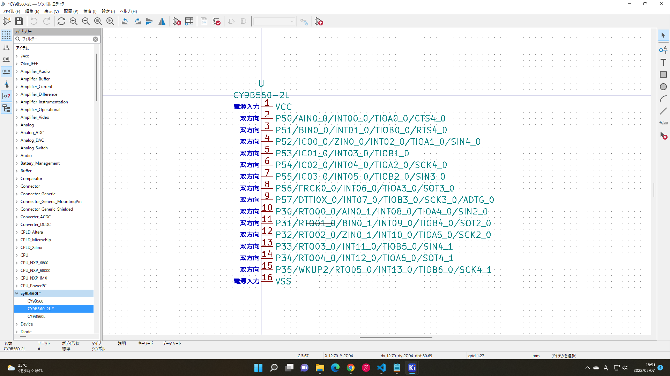The width and height of the screenshot is (670, 376).
Task: Open the unit selection dropdown
Action: [274, 22]
